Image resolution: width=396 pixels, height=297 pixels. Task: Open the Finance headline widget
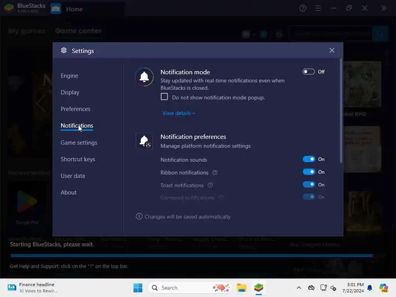click(x=33, y=288)
